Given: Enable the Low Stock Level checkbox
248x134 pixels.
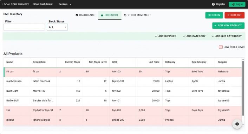Looking at the screenshot, I should click(221, 47).
